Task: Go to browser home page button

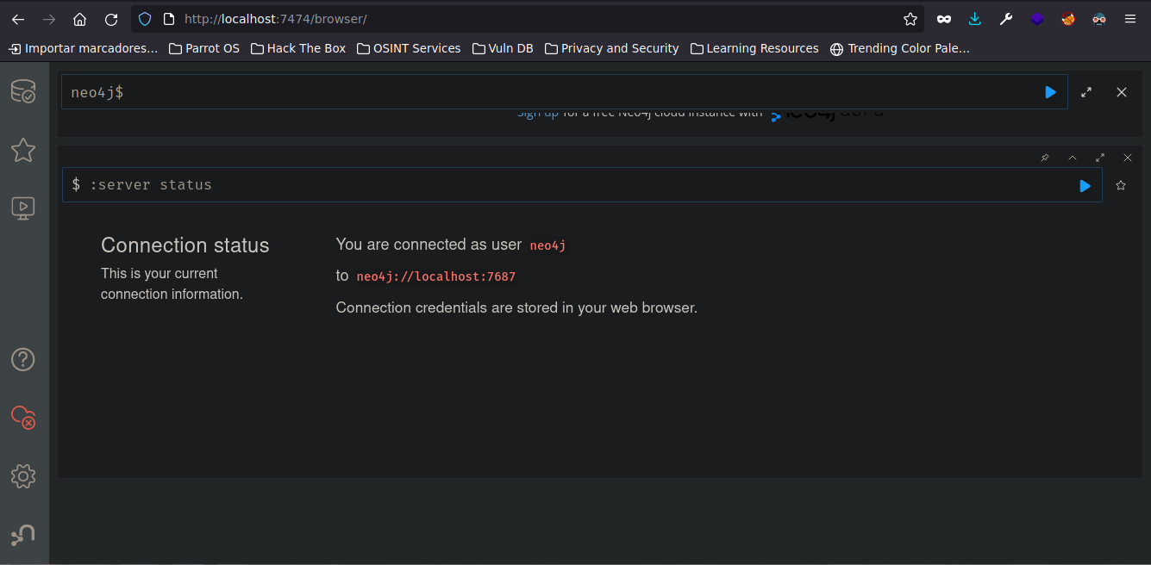Action: pos(79,19)
